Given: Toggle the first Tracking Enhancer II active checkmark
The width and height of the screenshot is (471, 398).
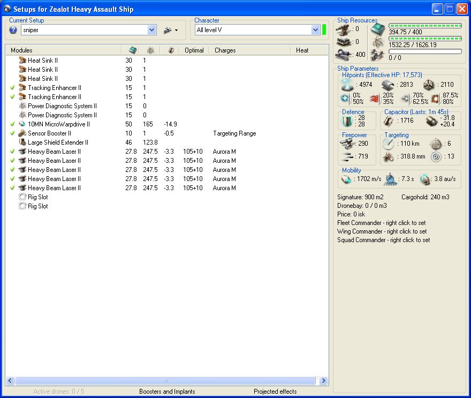Looking at the screenshot, I should tap(12, 88).
